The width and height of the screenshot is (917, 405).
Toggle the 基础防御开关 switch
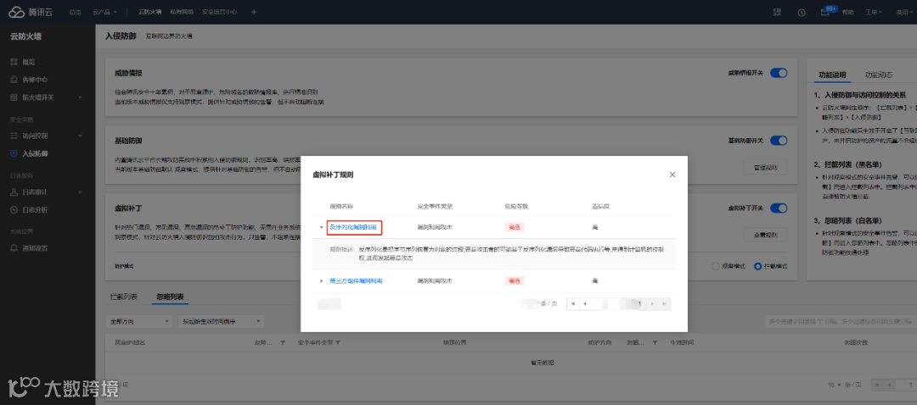pyautogui.click(x=779, y=141)
